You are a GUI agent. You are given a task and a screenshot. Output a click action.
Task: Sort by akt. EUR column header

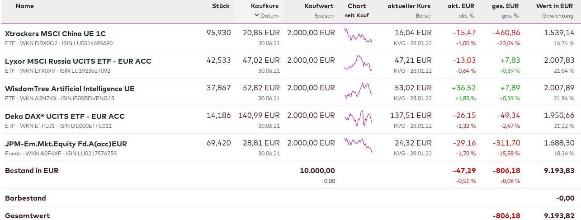461,6
